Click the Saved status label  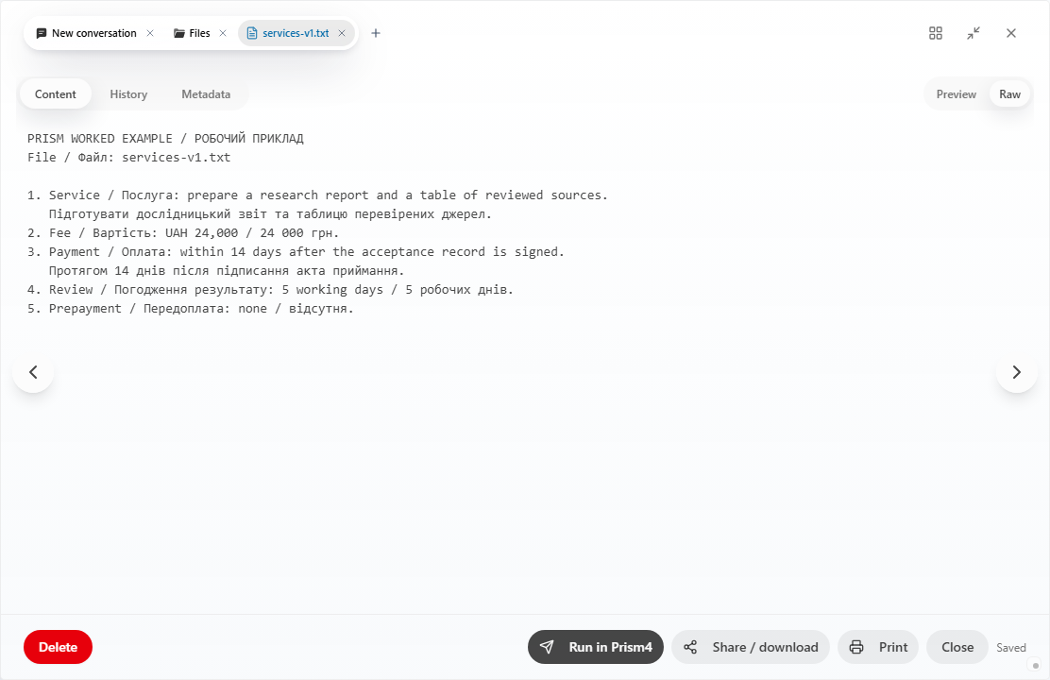1011,648
